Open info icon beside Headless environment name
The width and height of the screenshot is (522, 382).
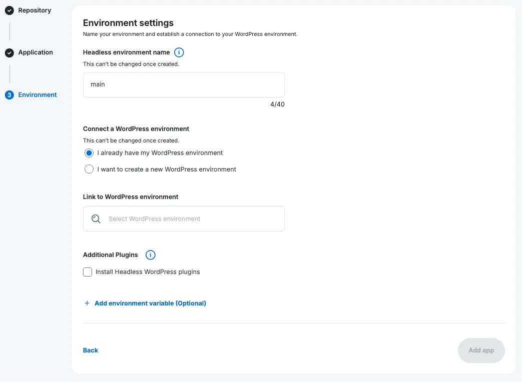pos(179,52)
